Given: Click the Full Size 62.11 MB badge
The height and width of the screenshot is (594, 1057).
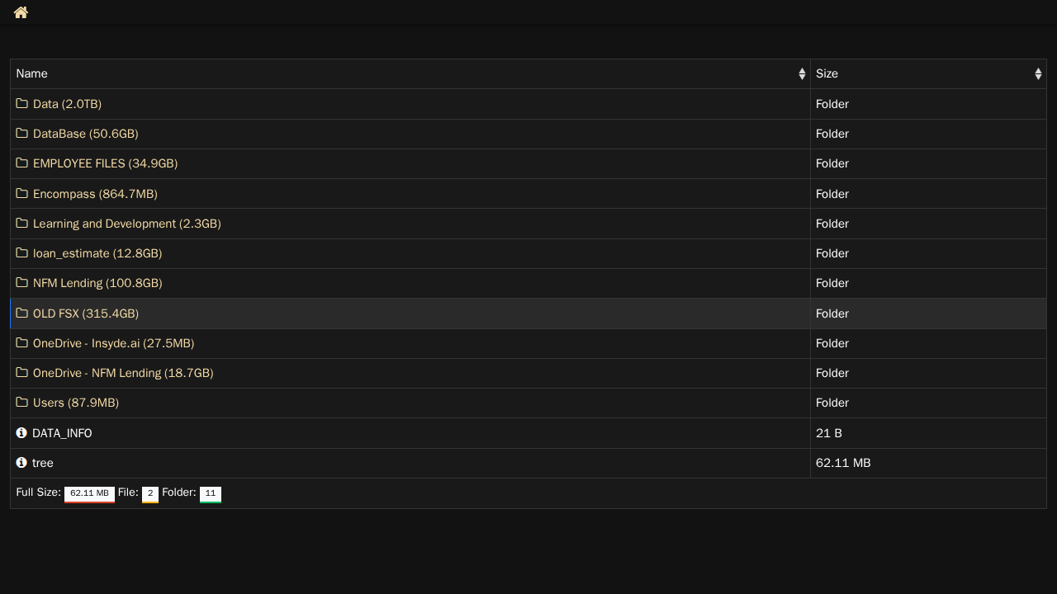Looking at the screenshot, I should (89, 494).
